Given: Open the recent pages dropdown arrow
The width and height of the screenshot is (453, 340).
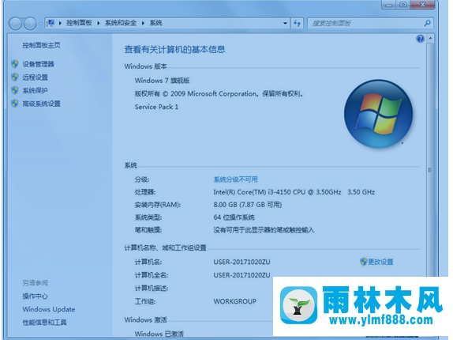Looking at the screenshot, I should (x=40, y=24).
